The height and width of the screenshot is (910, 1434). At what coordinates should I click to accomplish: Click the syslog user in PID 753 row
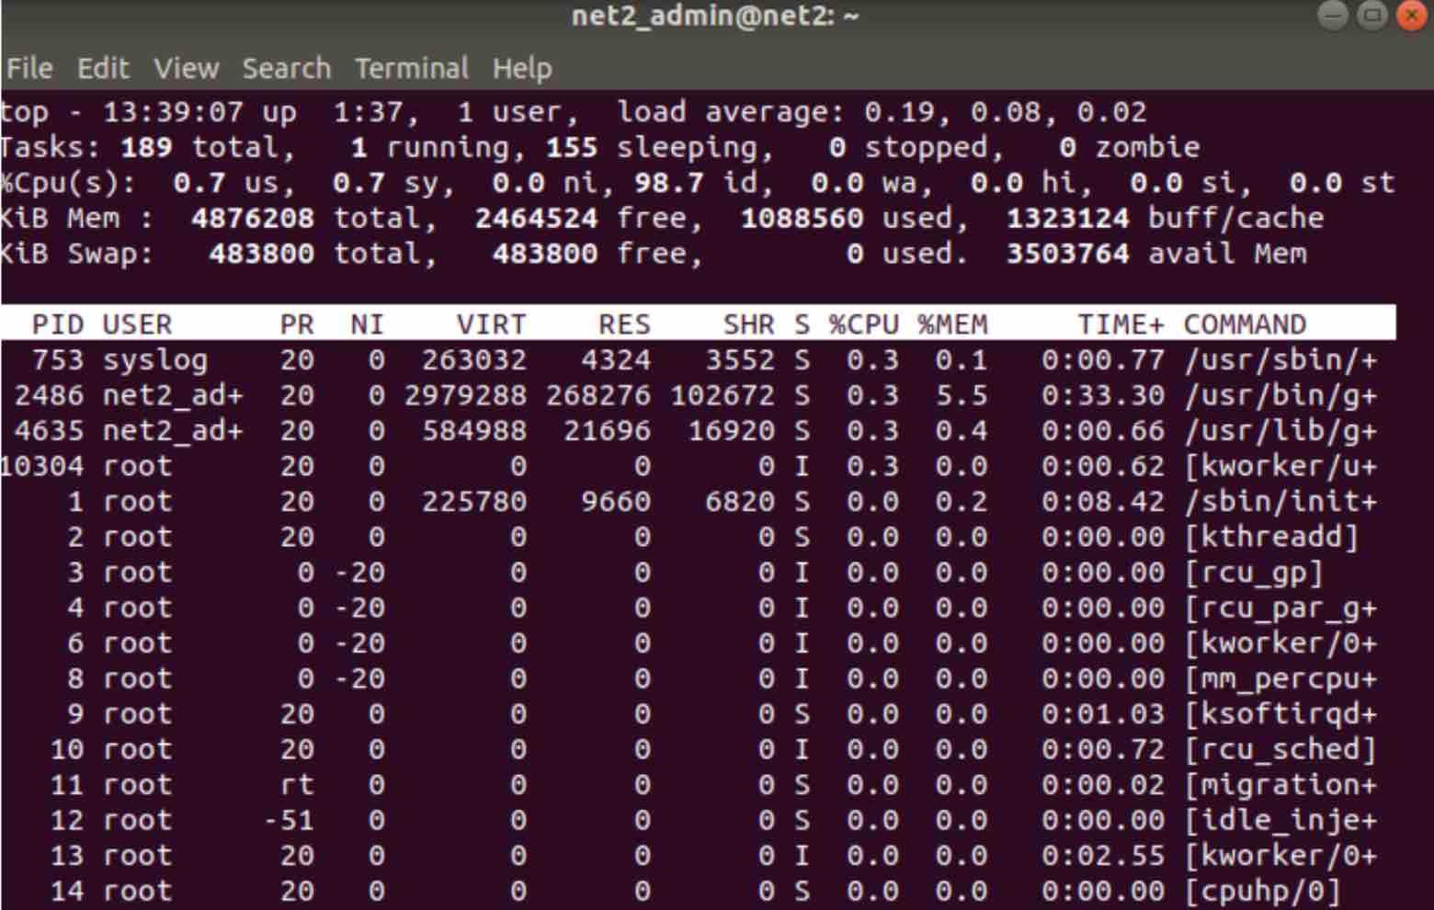click(155, 360)
